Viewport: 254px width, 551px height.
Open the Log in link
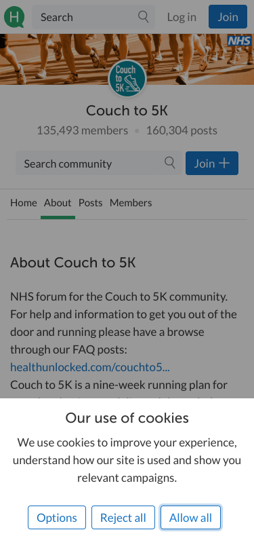coord(182,17)
